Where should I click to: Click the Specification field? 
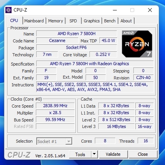95,64
